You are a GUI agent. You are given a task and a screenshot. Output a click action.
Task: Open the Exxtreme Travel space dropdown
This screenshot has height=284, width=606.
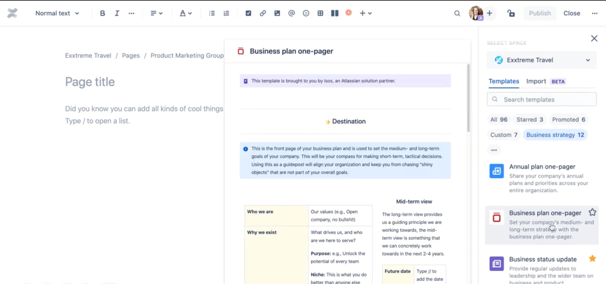click(542, 60)
